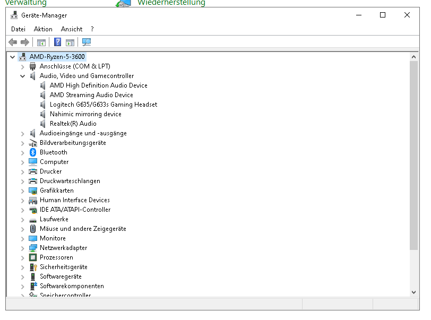The height and width of the screenshot is (320, 431).
Task: Click the Mäuse und andere Zeigegeräte icon
Action: (33, 229)
